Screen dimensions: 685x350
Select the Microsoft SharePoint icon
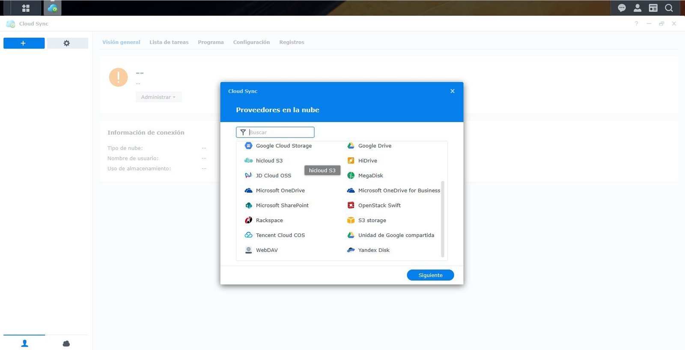coord(248,206)
